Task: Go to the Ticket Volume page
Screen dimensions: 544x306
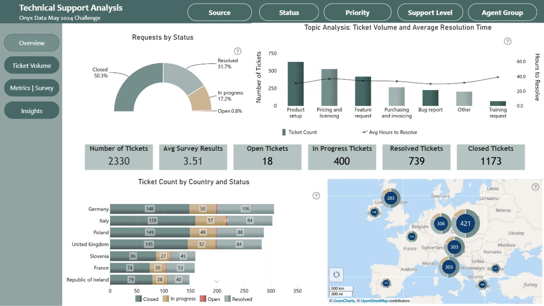Action: point(32,65)
